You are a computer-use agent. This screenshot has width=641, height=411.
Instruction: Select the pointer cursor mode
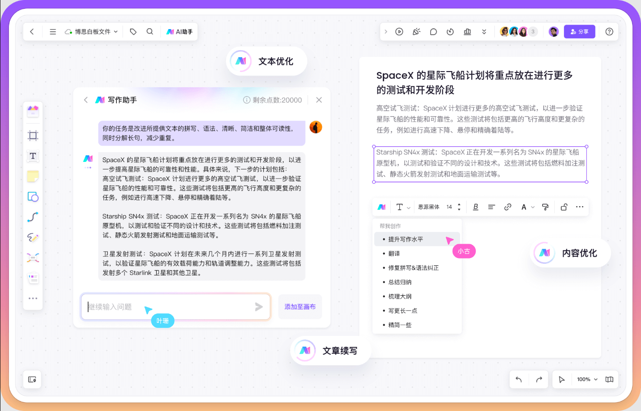[x=562, y=379]
